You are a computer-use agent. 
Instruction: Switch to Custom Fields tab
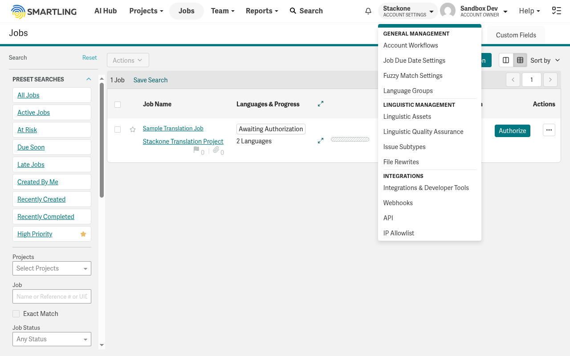(516, 35)
